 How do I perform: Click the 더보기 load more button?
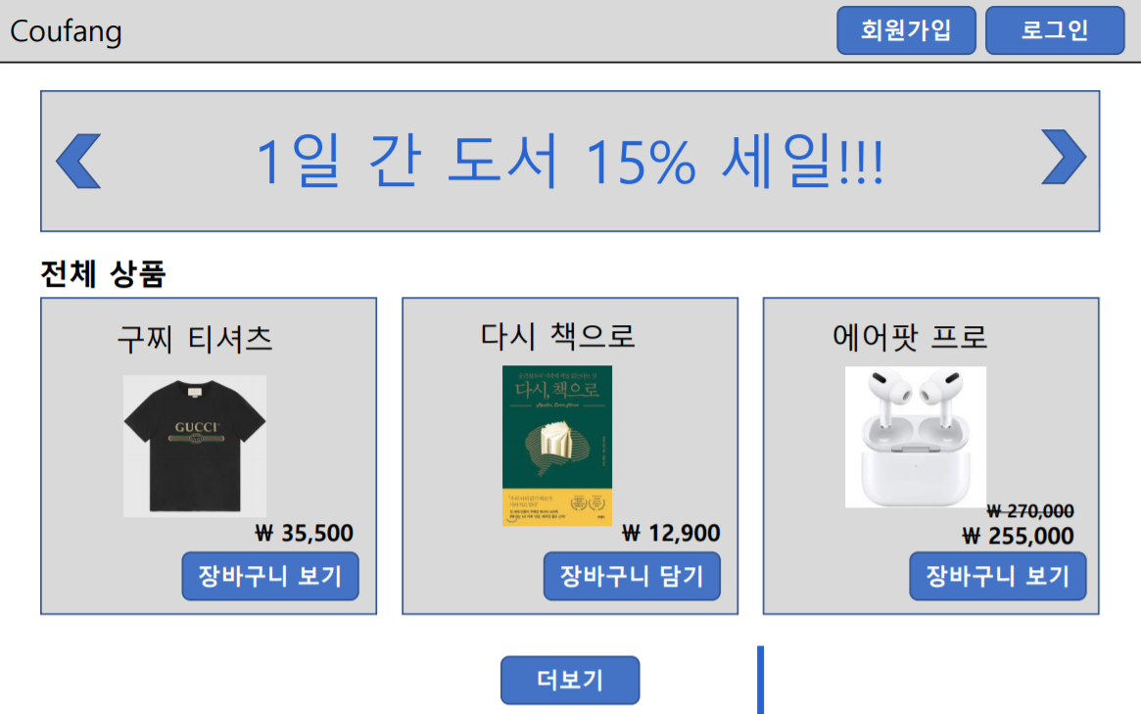tap(570, 680)
